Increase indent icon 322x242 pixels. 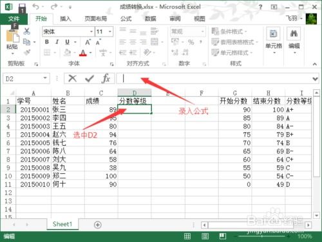pos(133,52)
